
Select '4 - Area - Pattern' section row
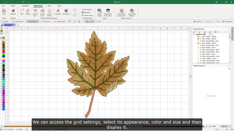coord(207,43)
